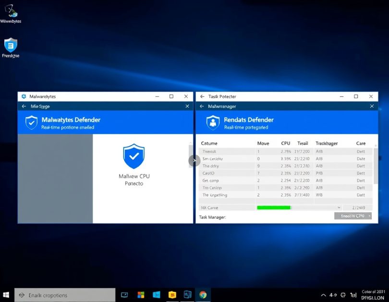Select the Tneissk row
Image resolution: width=389 pixels, height=302 pixels.
click(285, 151)
